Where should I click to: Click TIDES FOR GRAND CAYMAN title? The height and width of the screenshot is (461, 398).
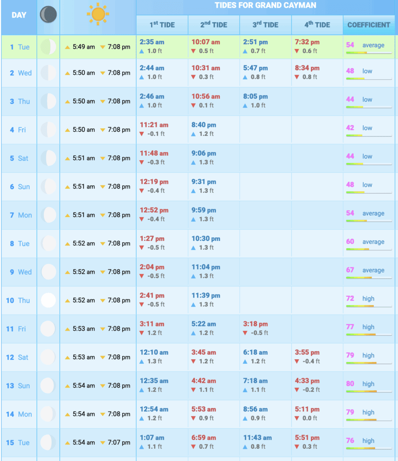pos(265,6)
